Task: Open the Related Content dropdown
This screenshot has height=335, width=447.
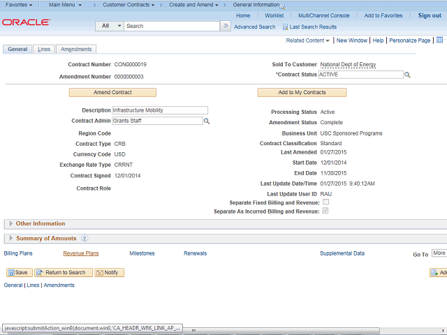Action: pyautogui.click(x=308, y=40)
